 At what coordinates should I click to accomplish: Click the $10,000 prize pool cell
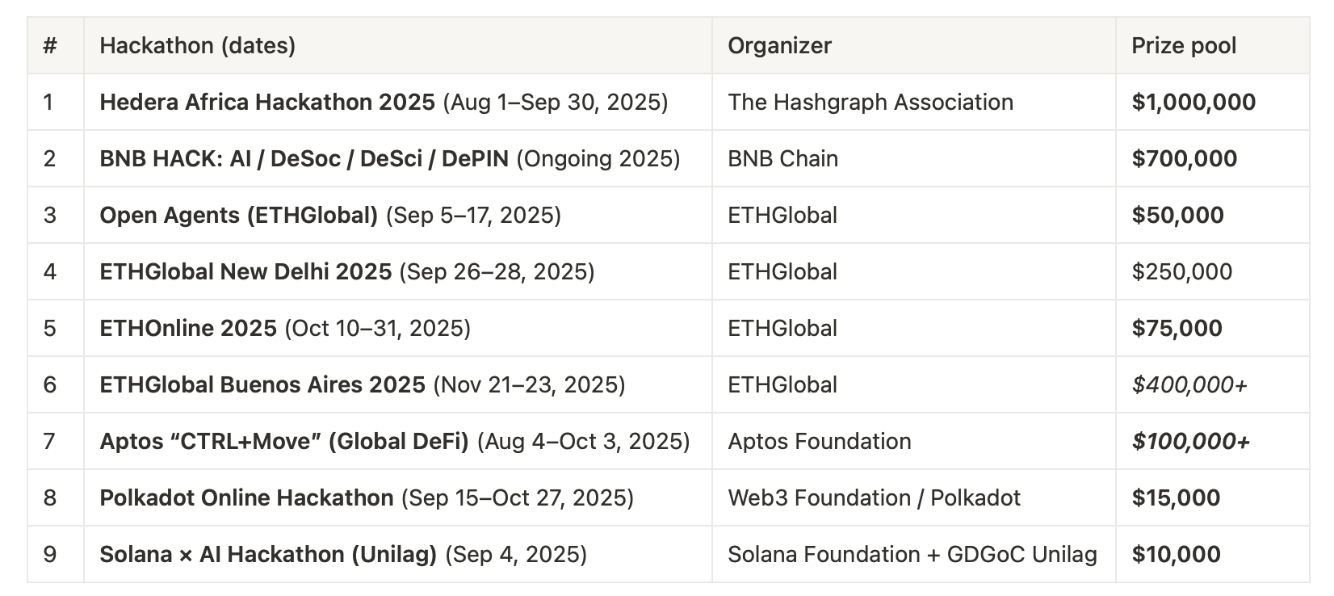point(1176,554)
